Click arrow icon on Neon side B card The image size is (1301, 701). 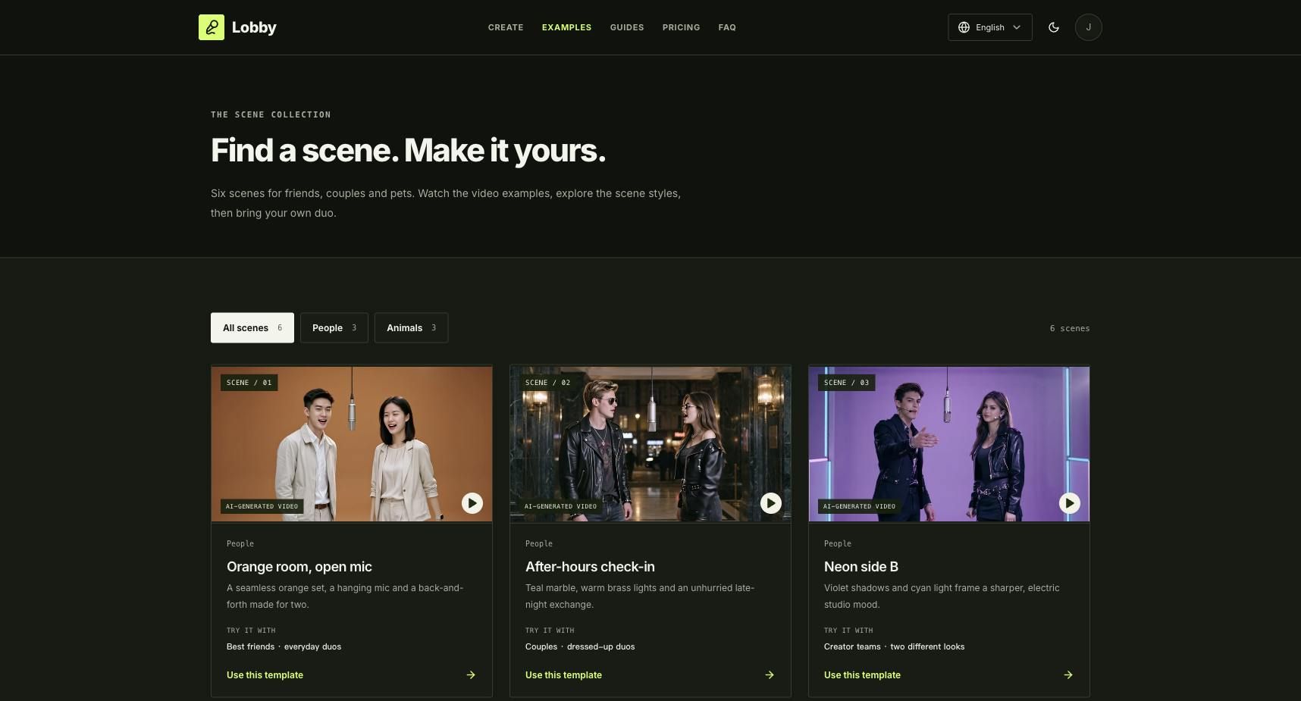click(x=1068, y=675)
